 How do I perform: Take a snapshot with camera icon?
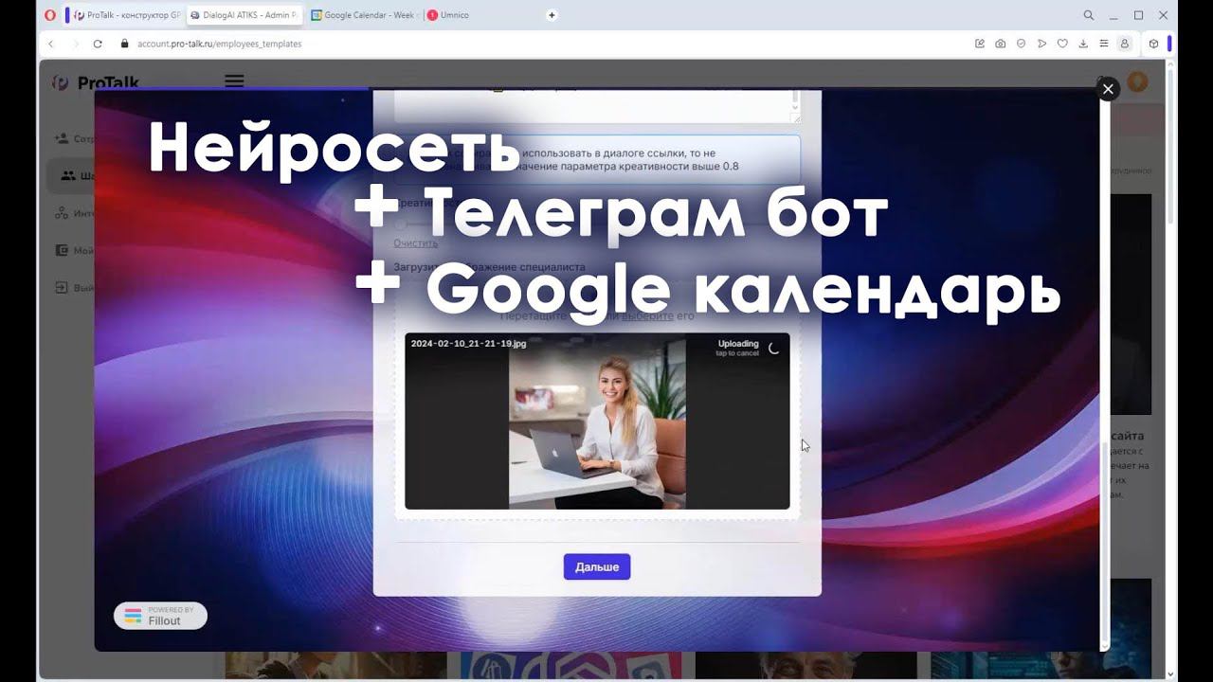1000,44
